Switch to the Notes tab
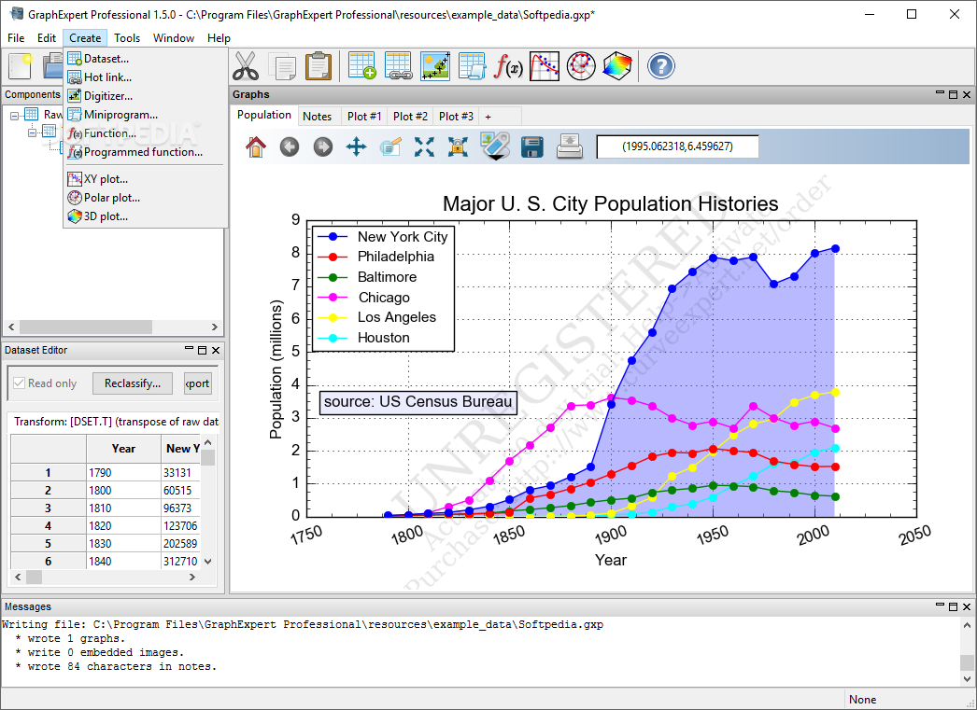The image size is (977, 710). (x=318, y=116)
